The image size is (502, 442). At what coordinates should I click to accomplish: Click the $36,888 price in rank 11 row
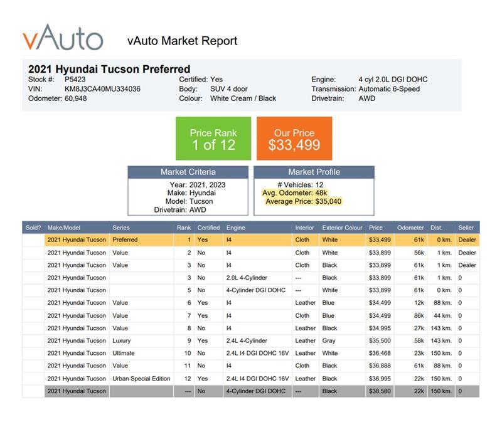tap(380, 366)
